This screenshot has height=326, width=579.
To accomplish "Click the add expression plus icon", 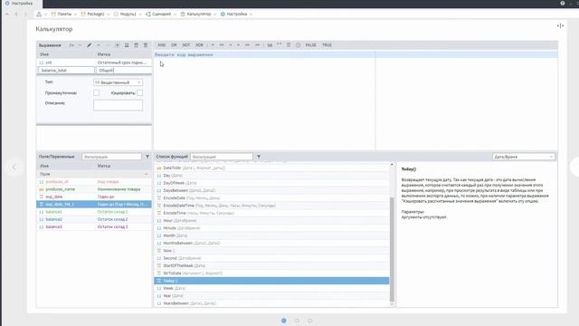I will coord(117,45).
